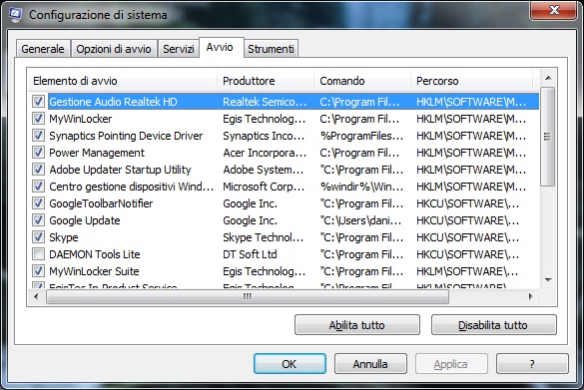
Task: Select the MyWinLocker Suite row name
Action: pyautogui.click(x=94, y=271)
